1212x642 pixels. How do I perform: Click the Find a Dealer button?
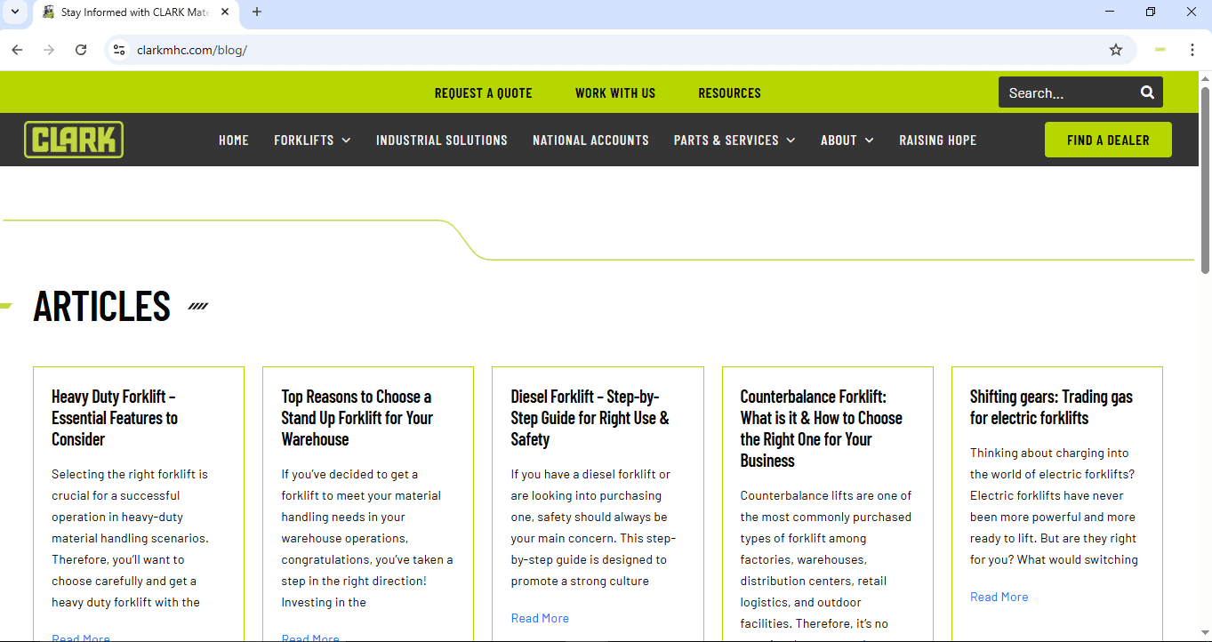[x=1108, y=140]
